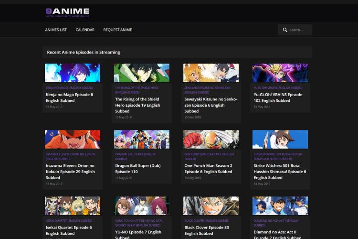Open One Punch Man Season 2 Episode 6 link
Image resolution: width=358 pixels, height=239 pixels.
(x=208, y=169)
